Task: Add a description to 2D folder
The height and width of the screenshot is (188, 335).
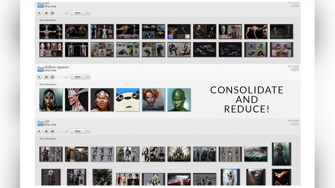Action: 48,139
